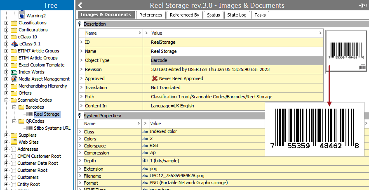369x190 pixels.
Task: Click the pin icon in the title bar
Action: pyautogui.click(x=363, y=5)
